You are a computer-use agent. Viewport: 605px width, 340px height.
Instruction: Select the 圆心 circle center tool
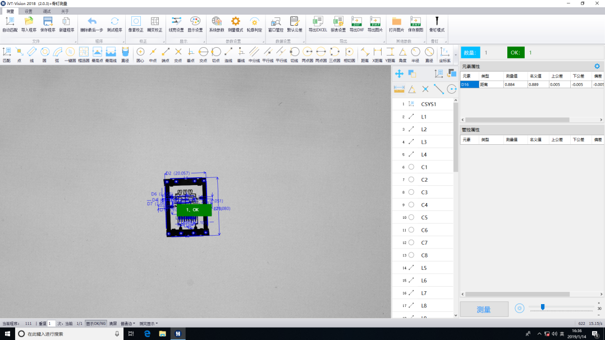[140, 54]
